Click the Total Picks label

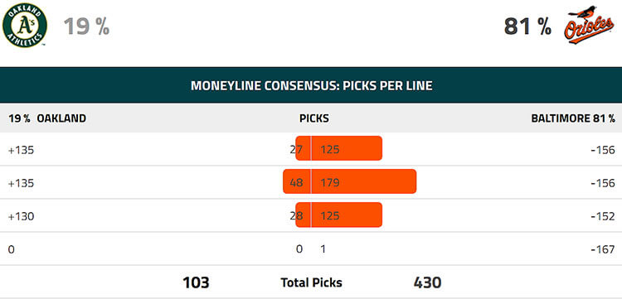pos(311,282)
